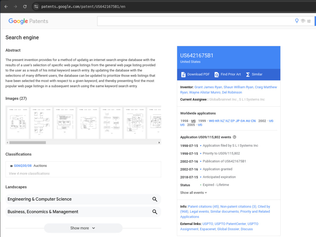This screenshot has height=237, width=316.
Task: Select Engineering & Computer Science landscape
Action: (40, 199)
